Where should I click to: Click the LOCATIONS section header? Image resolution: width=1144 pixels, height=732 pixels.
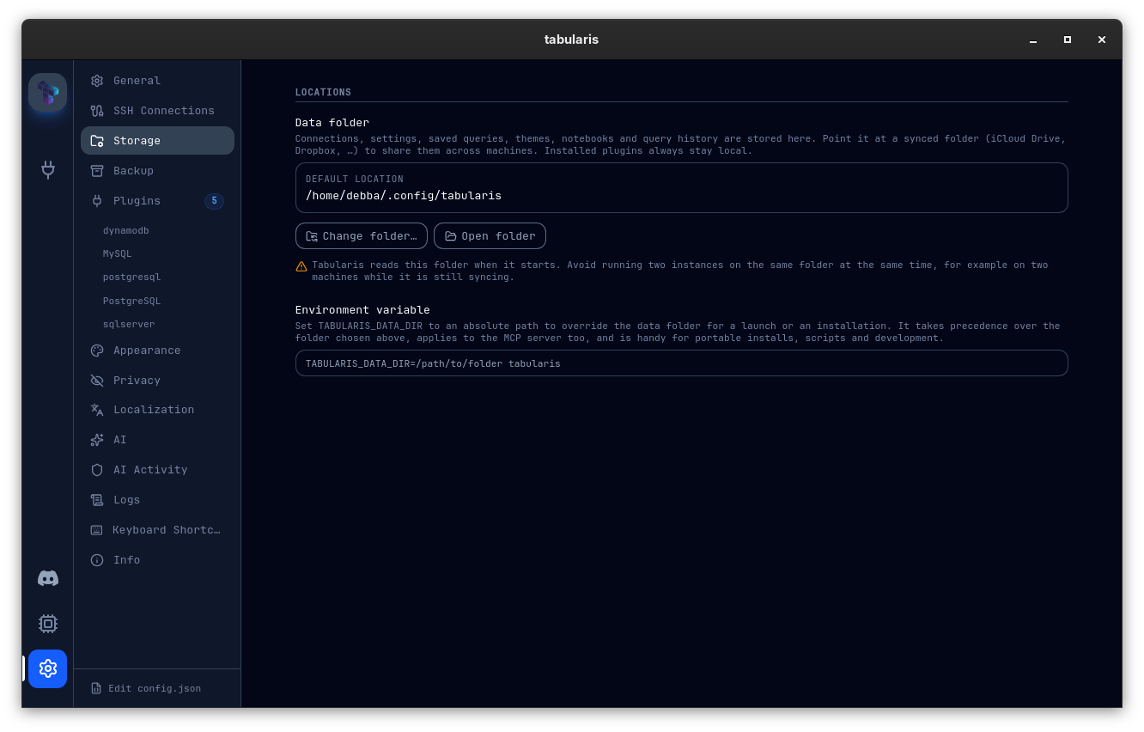click(x=323, y=92)
